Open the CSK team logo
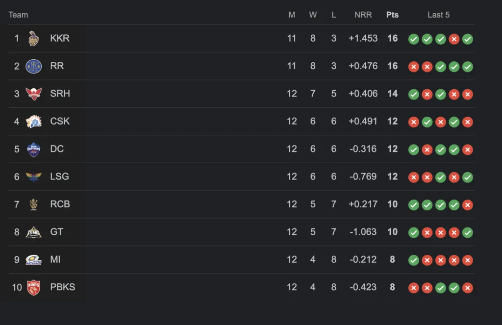 34,122
